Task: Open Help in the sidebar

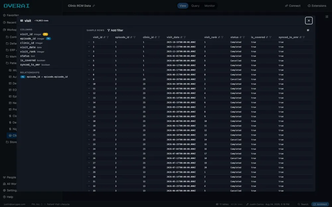Action: [8, 197]
